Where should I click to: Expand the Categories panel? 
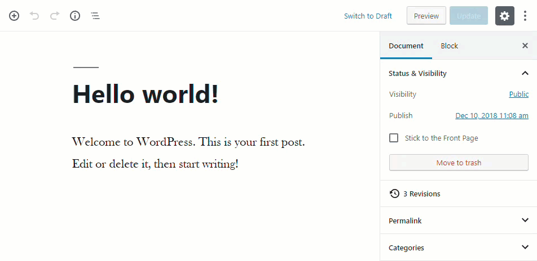(x=458, y=247)
